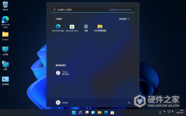Open the Settings gear pinned app

86,28
